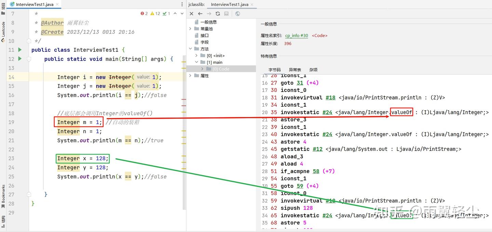Collapse the 方法 tree node
Viewport: 492px width, 232px height.
coord(190,49)
